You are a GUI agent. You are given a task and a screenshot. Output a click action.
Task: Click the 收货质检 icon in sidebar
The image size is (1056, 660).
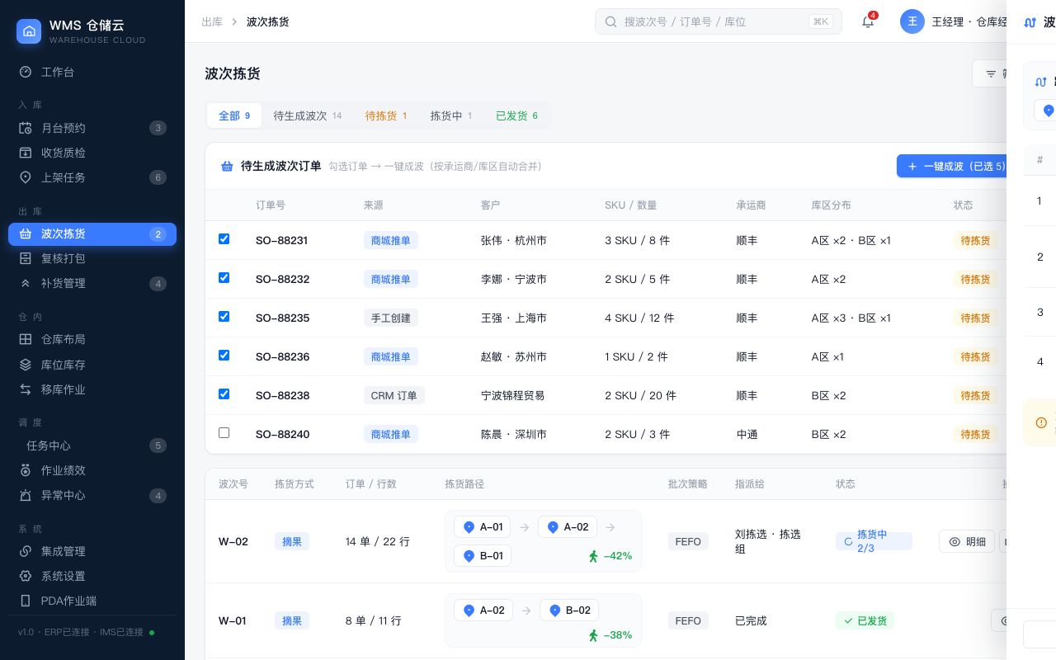click(26, 153)
